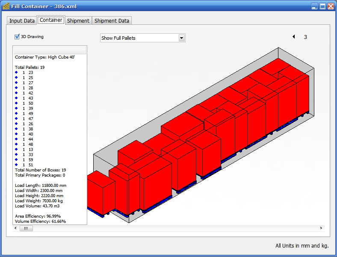Close the Fill Container window
Viewport: 337px width, 257px height.
pos(331,6)
